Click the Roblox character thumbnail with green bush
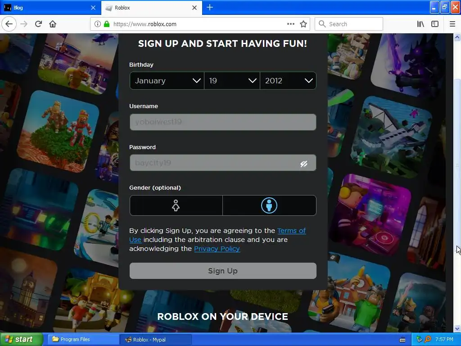This screenshot has height=346, width=461. 58,131
